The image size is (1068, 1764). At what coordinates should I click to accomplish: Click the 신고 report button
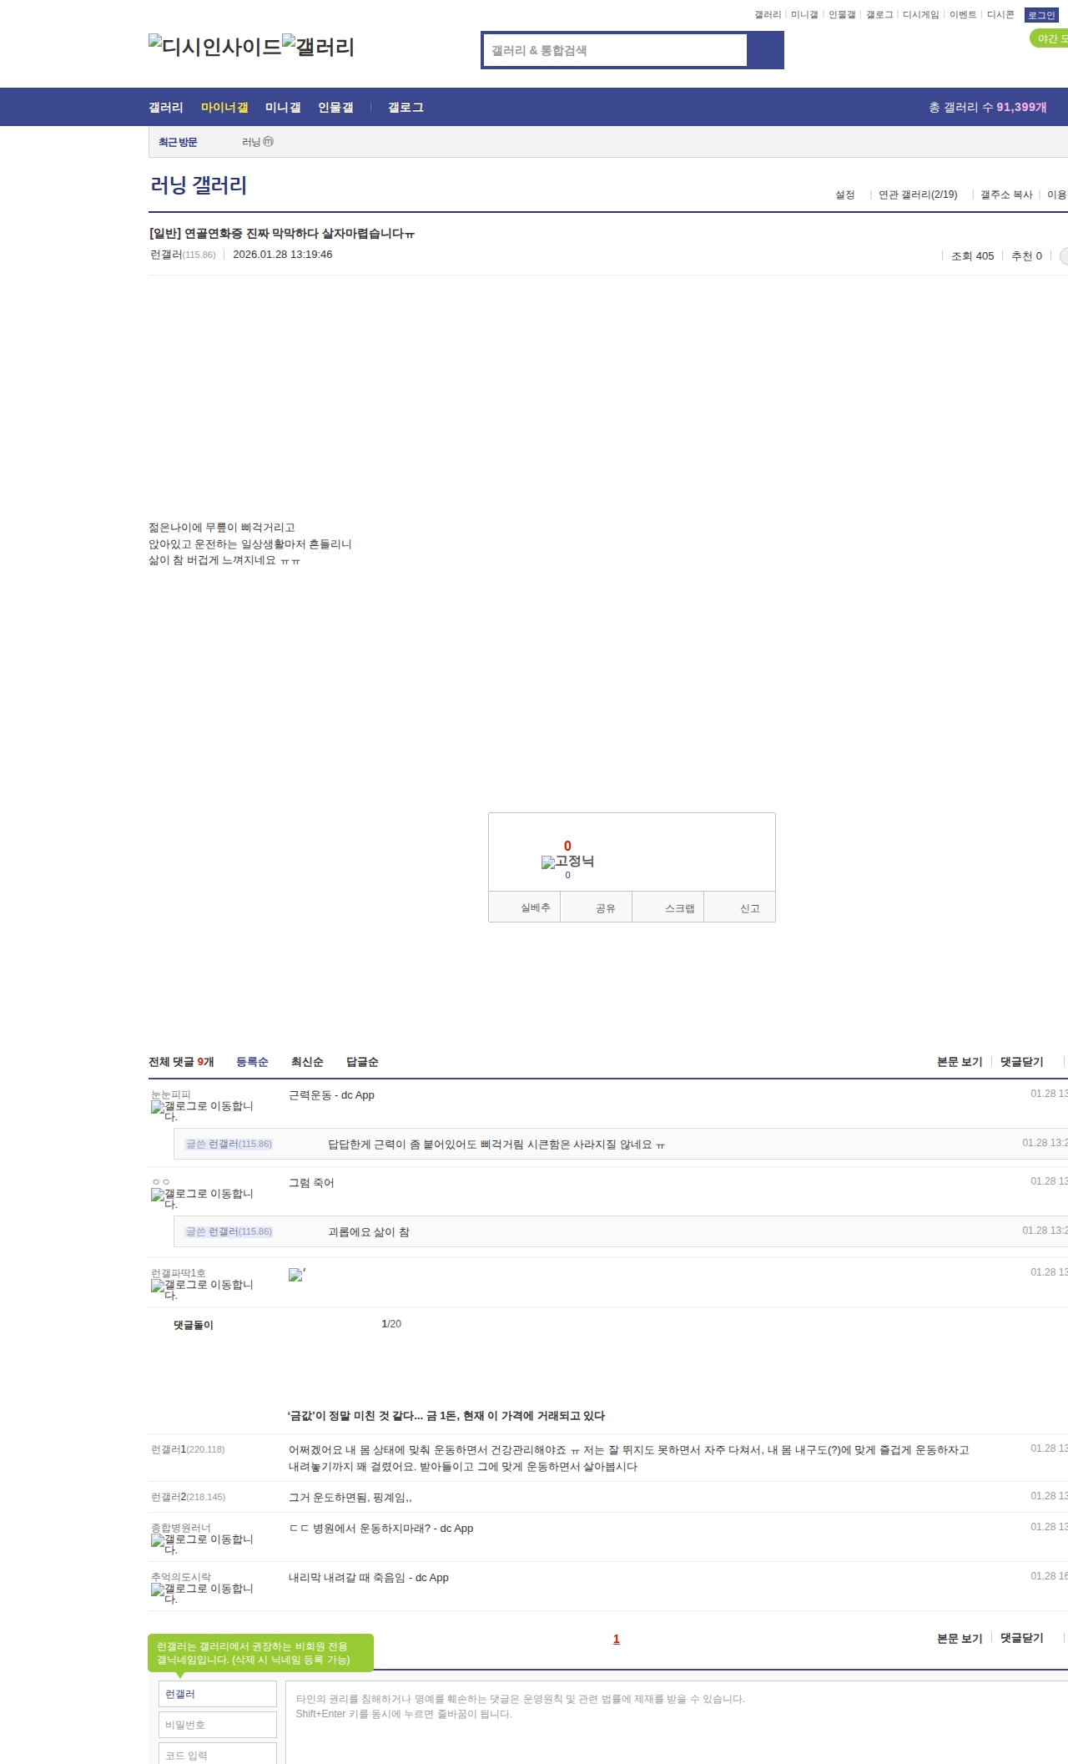[x=749, y=908]
